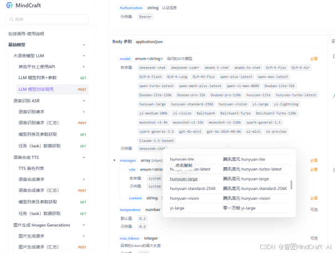
Task: Click gpt-4o-mini enum tag
Action: pyautogui.click(x=190, y=132)
